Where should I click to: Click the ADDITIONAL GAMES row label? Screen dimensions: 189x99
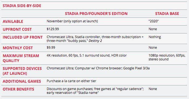(22, 81)
